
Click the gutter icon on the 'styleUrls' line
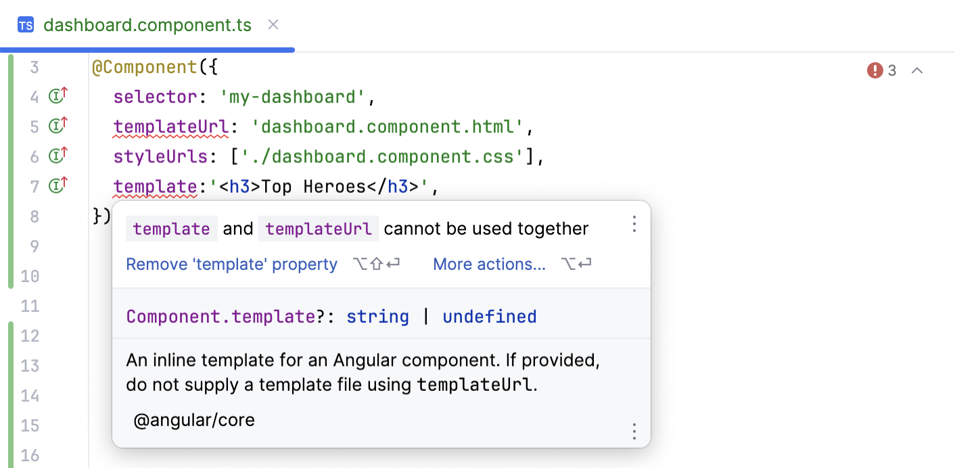coord(57,155)
